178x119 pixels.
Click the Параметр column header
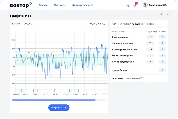(152, 31)
